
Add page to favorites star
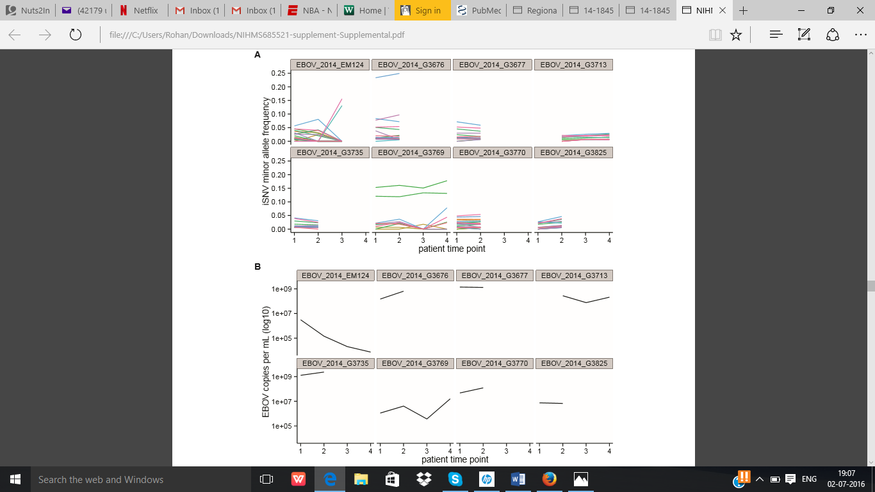(736, 35)
